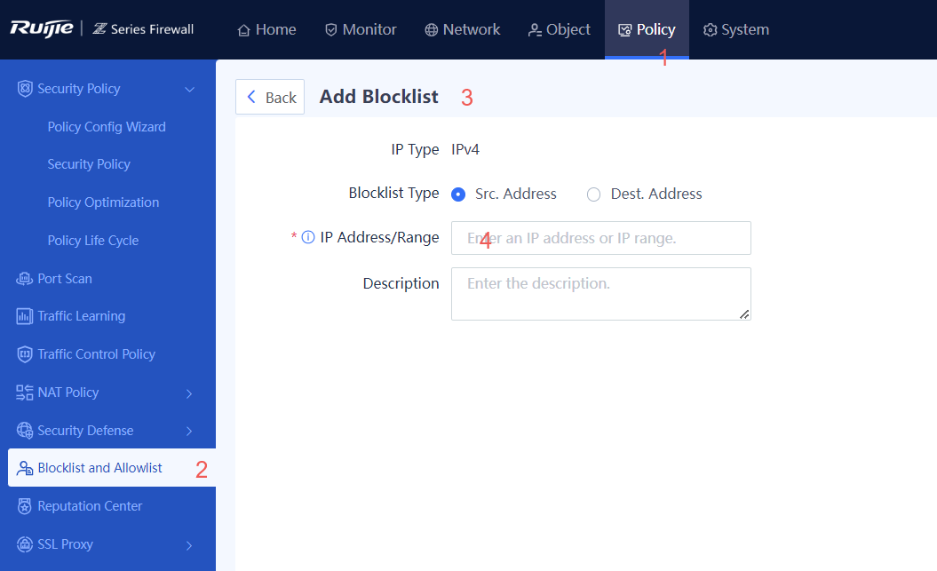937x571 pixels.
Task: Click the info icon beside IP Address/Range
Action: pyautogui.click(x=308, y=237)
